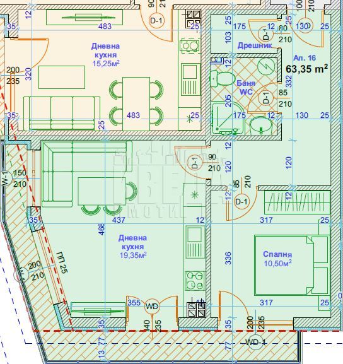This screenshot has width=343, height=364.
Task: Click the Дрешник room label
Action: coord(255,45)
